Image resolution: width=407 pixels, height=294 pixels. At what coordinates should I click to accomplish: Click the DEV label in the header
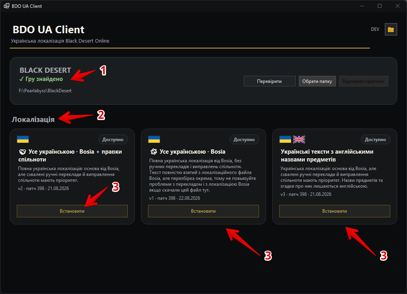click(375, 29)
